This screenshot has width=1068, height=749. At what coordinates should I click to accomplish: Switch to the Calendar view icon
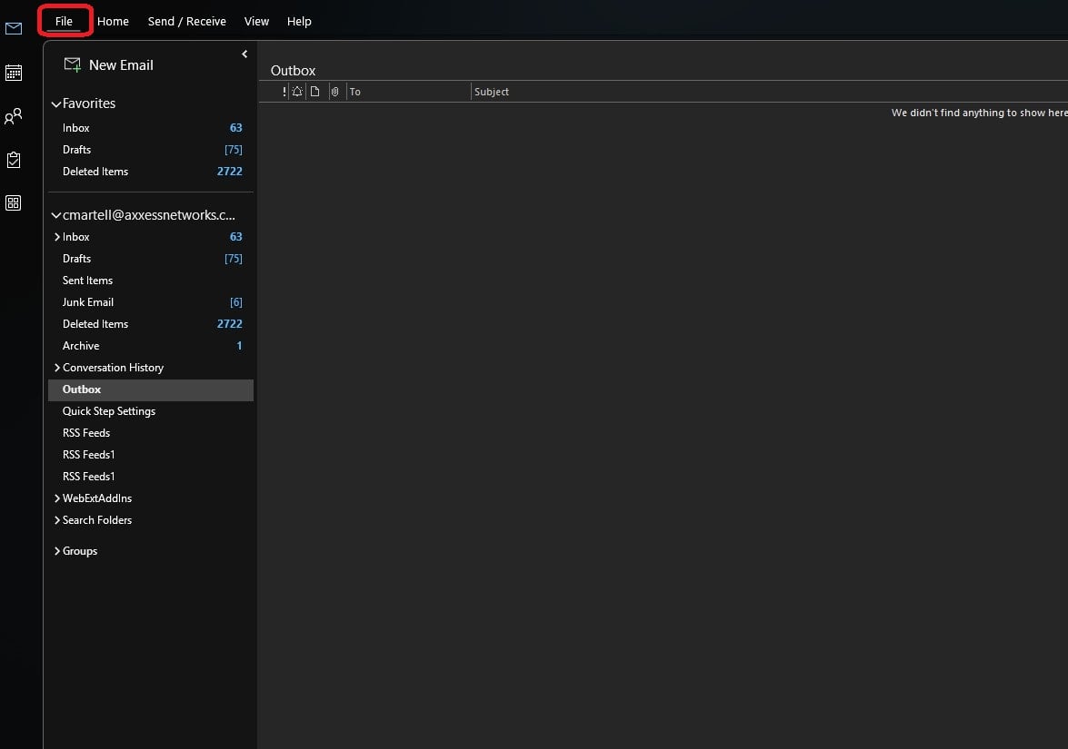tap(14, 73)
